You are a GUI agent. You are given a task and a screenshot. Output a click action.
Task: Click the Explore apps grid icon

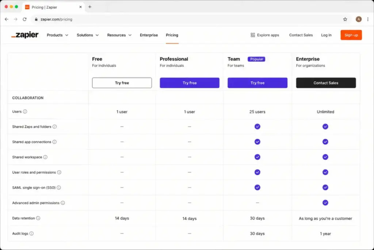(253, 35)
